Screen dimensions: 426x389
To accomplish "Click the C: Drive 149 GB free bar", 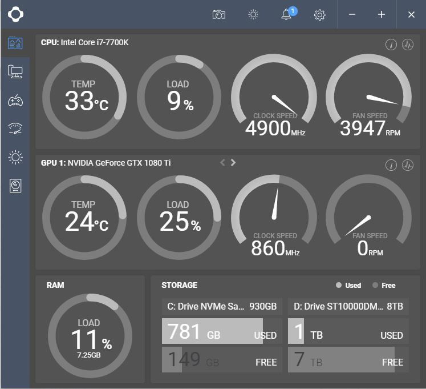I will click(x=222, y=359).
